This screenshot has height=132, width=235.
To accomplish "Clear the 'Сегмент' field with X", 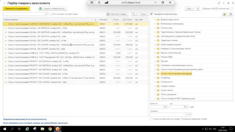I will point(190,115).
